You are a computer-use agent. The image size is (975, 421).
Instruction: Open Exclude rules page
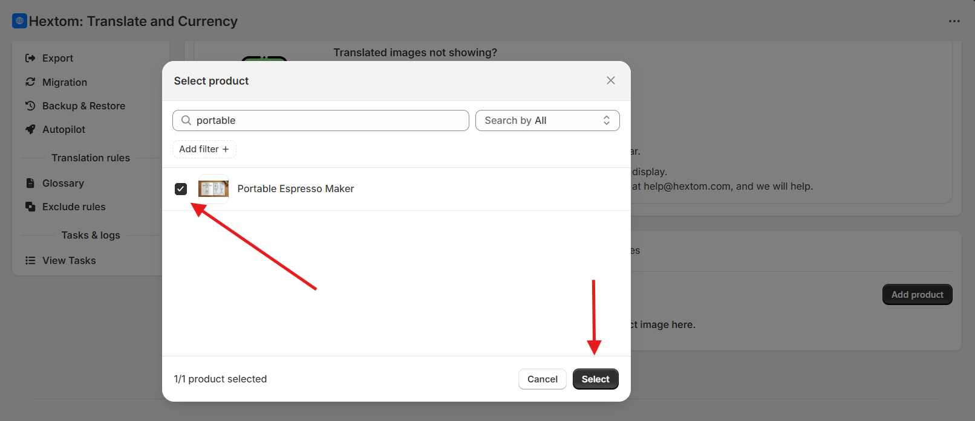click(x=74, y=207)
